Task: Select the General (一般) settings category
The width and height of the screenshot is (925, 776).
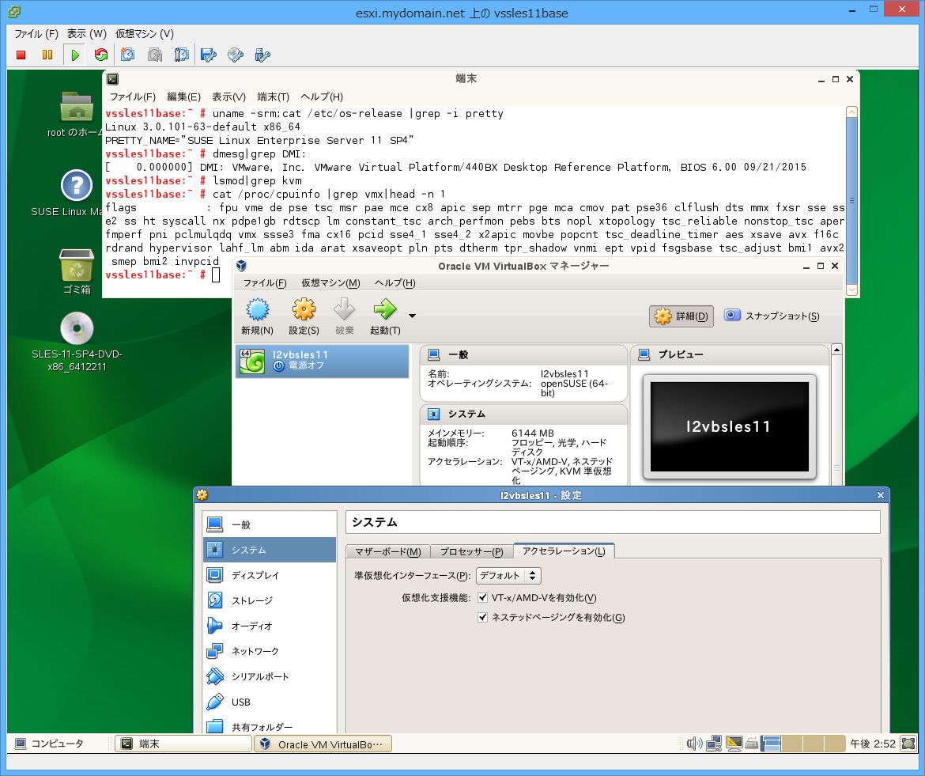Action: (270, 524)
